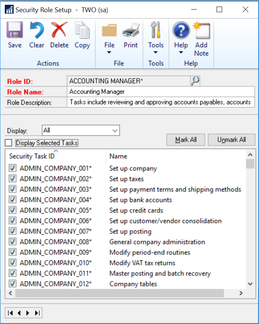Click horizontal scrollbar left arrow
The width and height of the screenshot is (259, 324).
tap(10, 293)
